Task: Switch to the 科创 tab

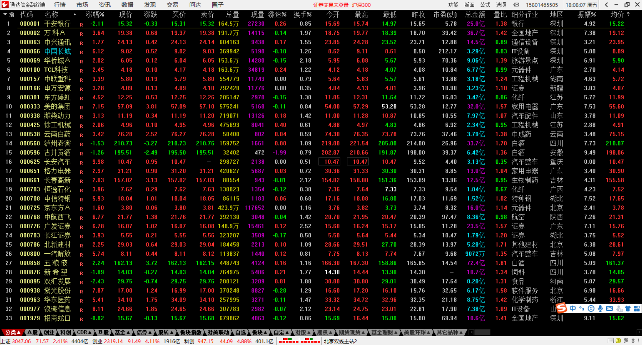Action: tap(66, 332)
